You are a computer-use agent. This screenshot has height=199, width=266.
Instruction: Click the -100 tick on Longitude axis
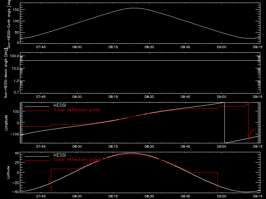(x=15, y=134)
